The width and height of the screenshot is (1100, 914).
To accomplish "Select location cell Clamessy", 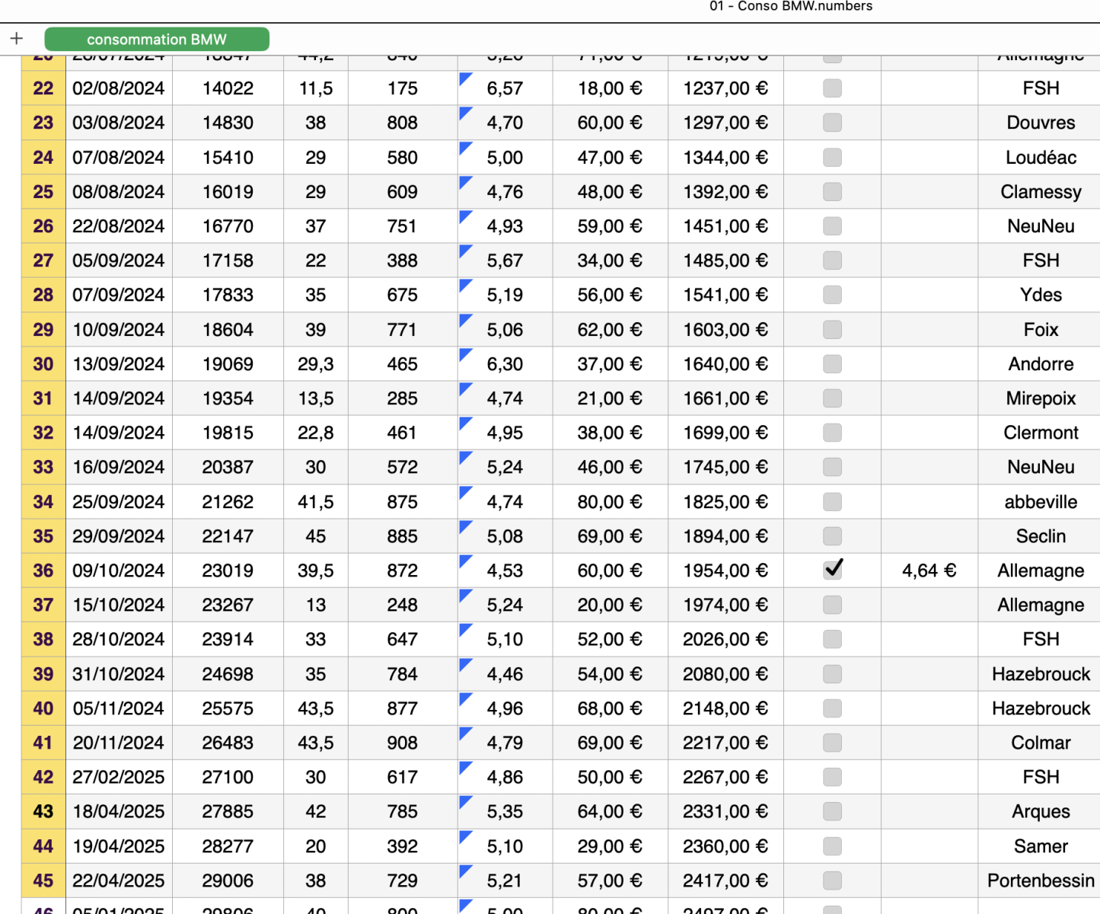I will (x=1041, y=192).
